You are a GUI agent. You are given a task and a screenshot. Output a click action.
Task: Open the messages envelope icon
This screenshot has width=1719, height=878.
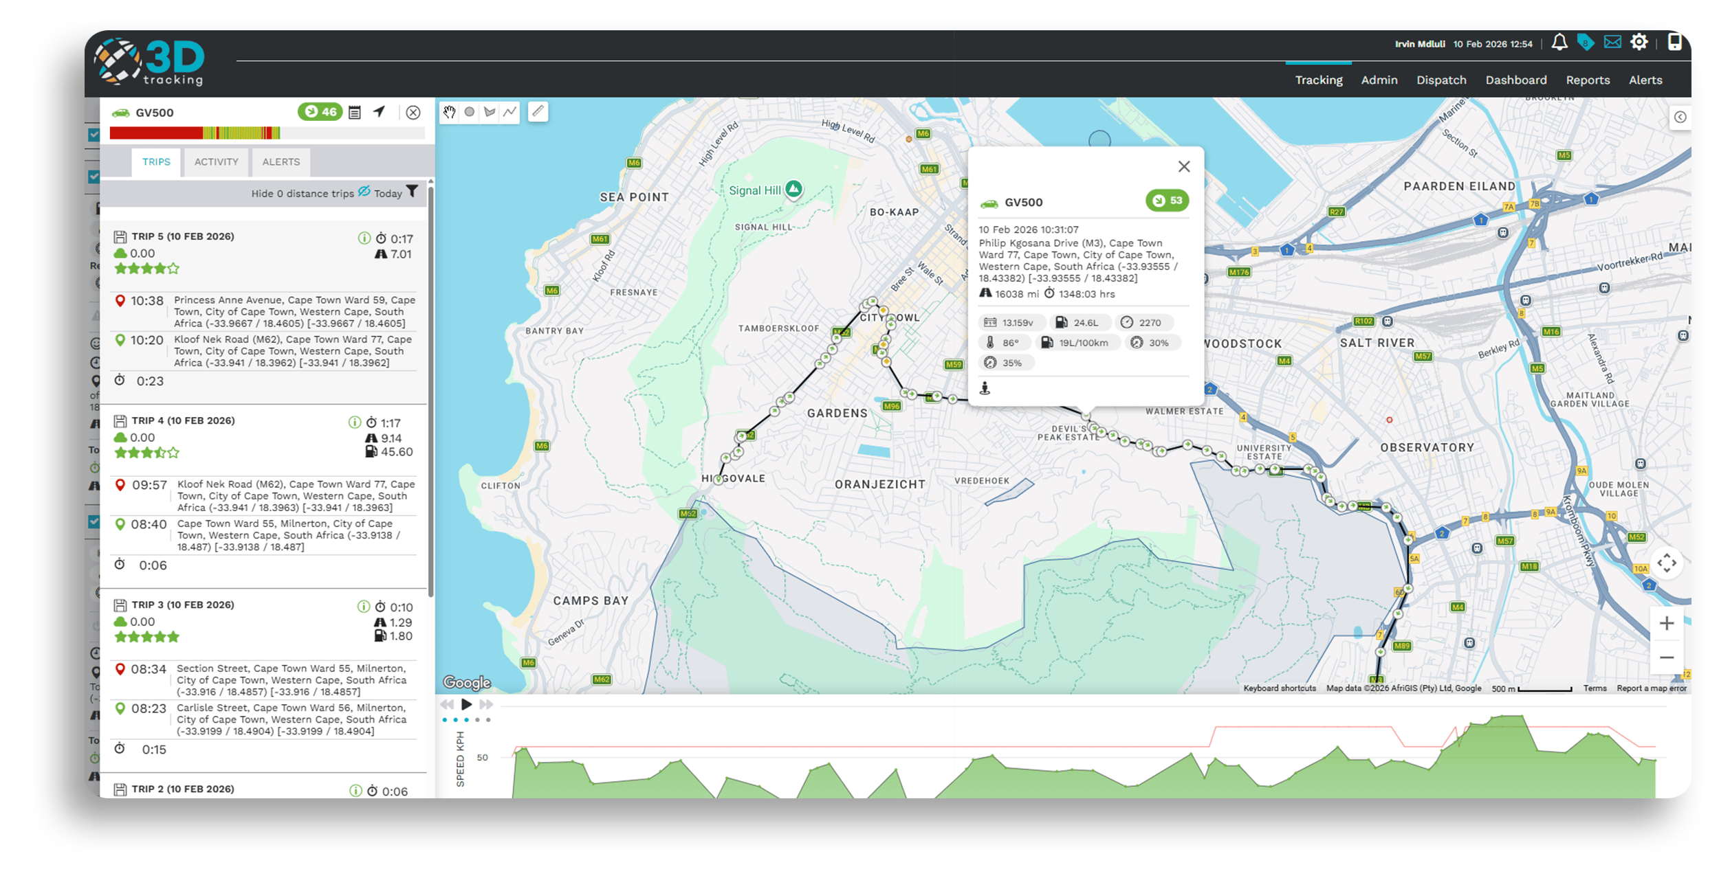[x=1612, y=43]
